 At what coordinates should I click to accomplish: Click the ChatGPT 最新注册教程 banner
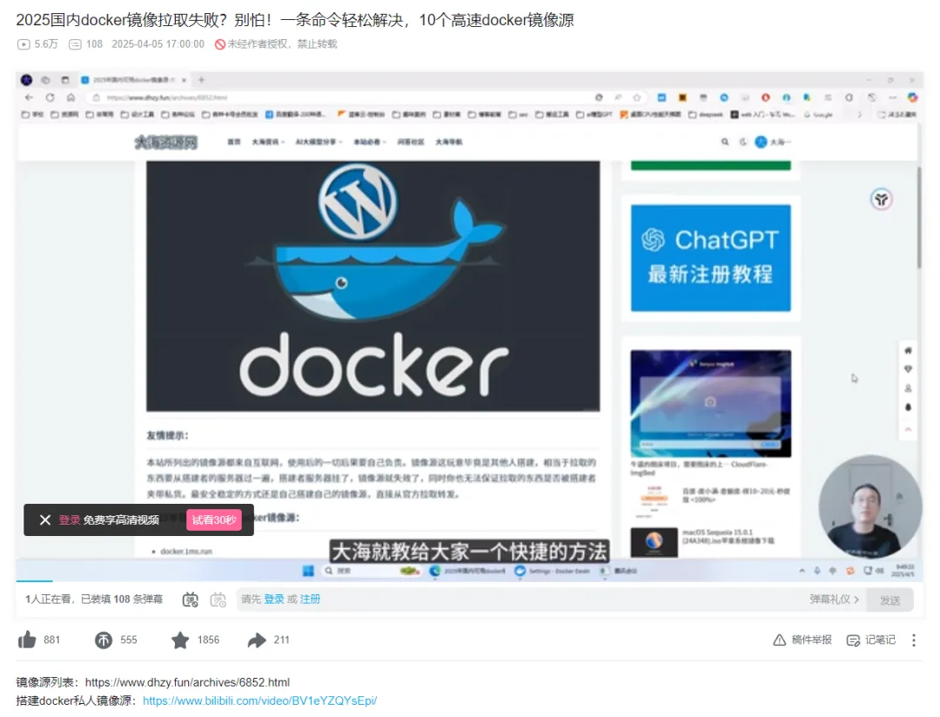(710, 258)
